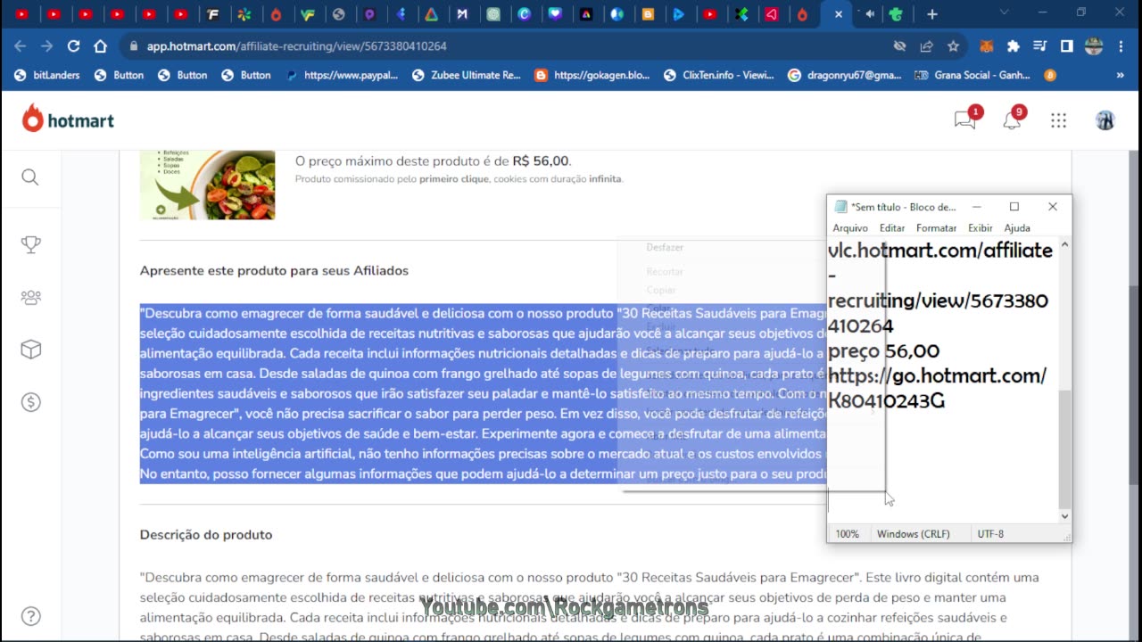Open the help question mark icon
1142x642 pixels.
[x=30, y=616]
